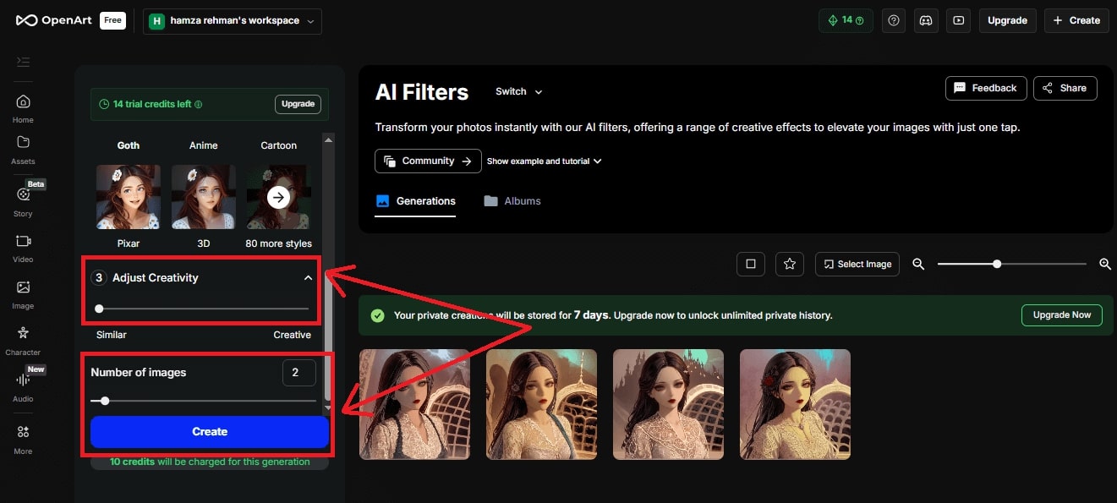Open hamza rehman's workspace dropdown
1117x503 pixels.
[x=232, y=21]
